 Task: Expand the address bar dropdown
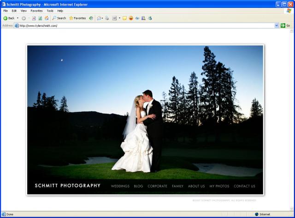click(x=277, y=25)
